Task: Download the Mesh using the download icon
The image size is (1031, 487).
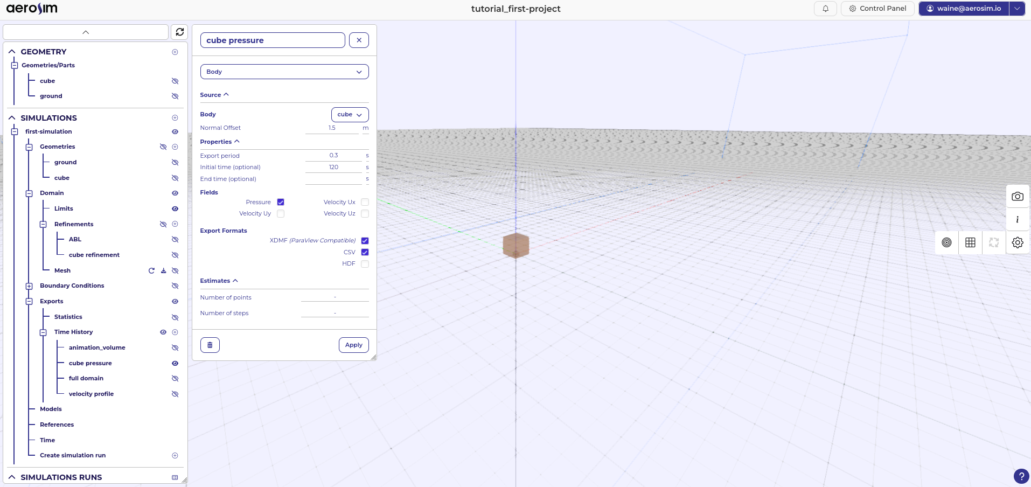Action: [x=163, y=271]
